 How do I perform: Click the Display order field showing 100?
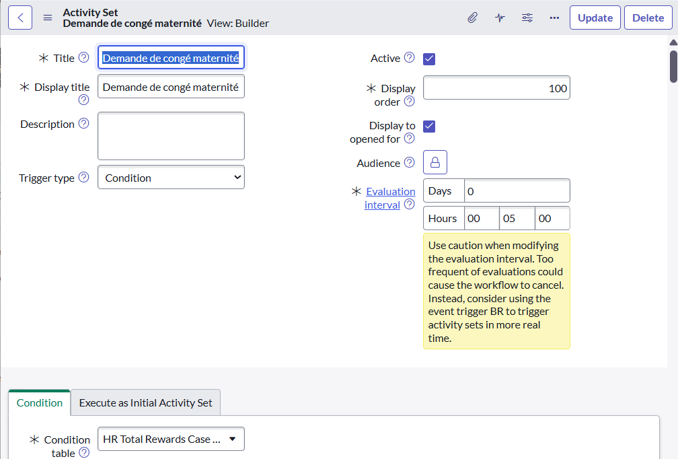pyautogui.click(x=496, y=87)
